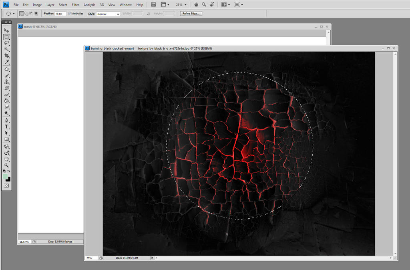Image resolution: width=410 pixels, height=270 pixels.
Task: Select the Path Selection tool
Action: [x=6, y=133]
